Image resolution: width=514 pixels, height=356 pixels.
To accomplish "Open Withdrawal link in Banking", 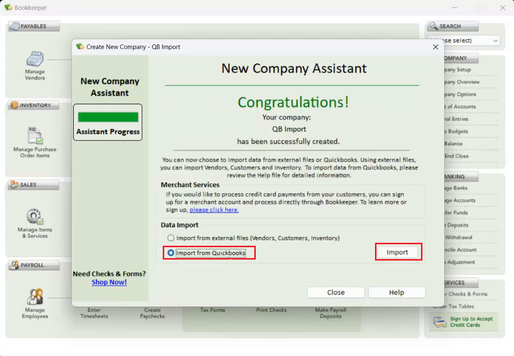I will coord(458,237).
